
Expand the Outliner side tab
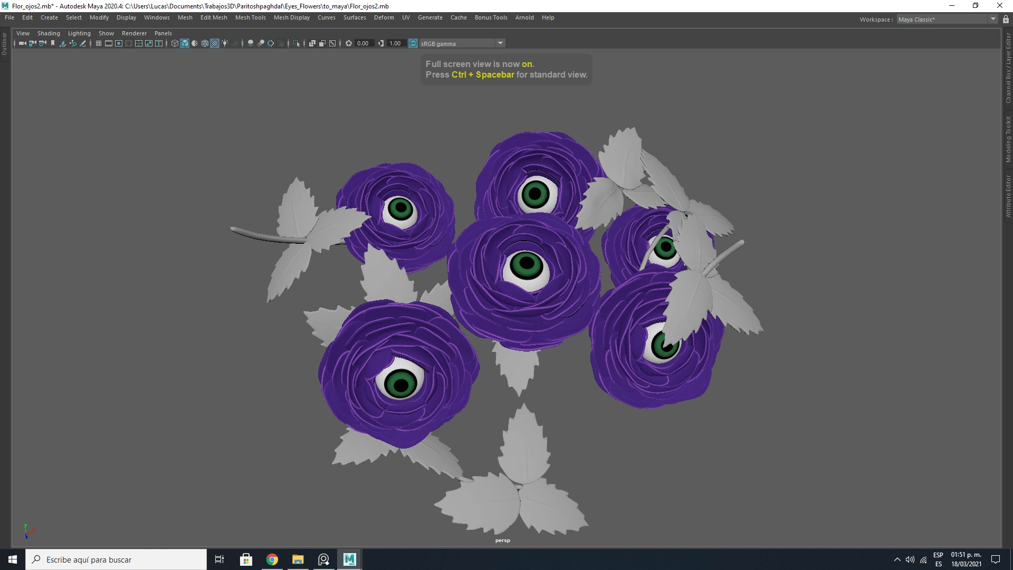(x=4, y=44)
